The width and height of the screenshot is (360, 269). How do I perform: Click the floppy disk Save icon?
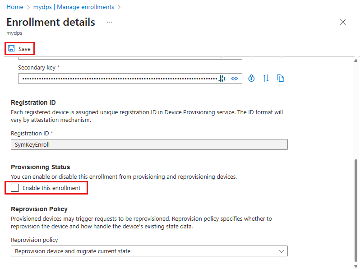tap(11, 48)
